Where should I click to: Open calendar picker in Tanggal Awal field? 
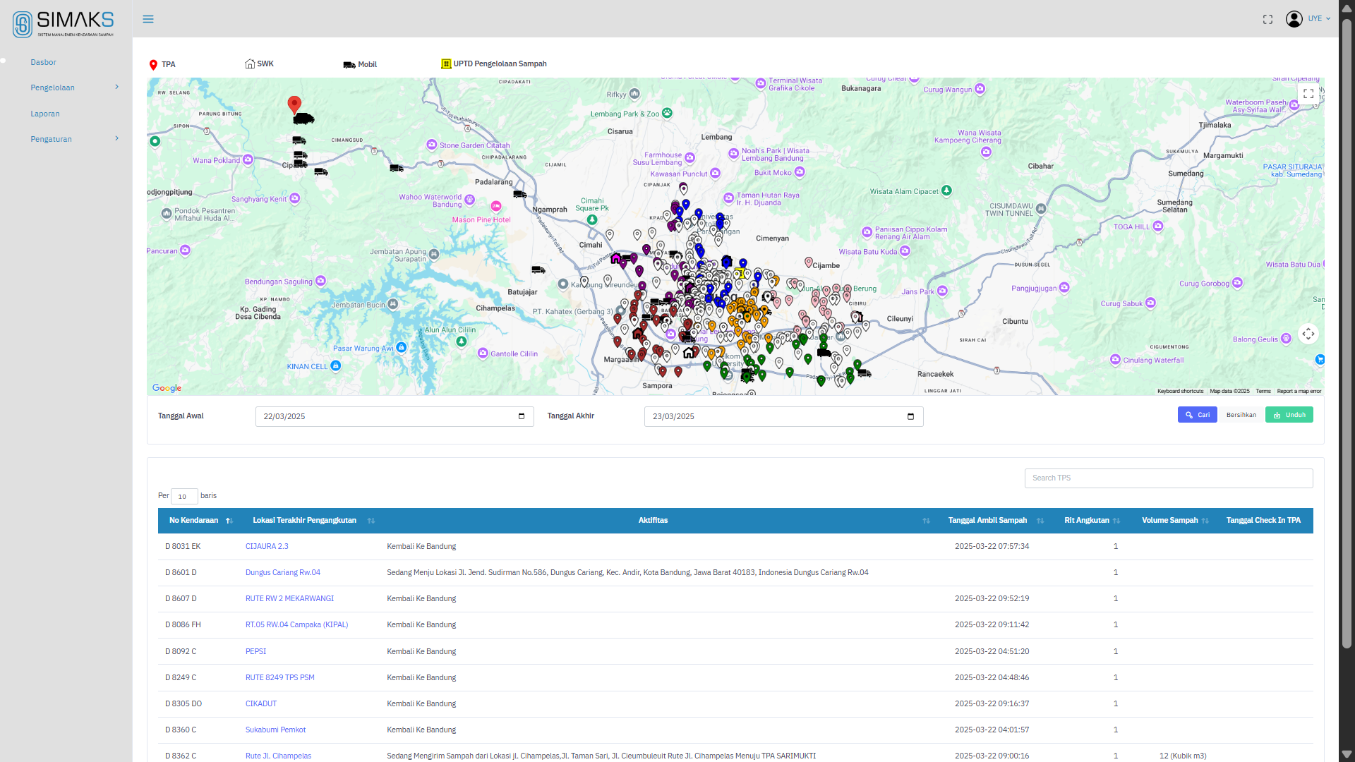pyautogui.click(x=522, y=416)
